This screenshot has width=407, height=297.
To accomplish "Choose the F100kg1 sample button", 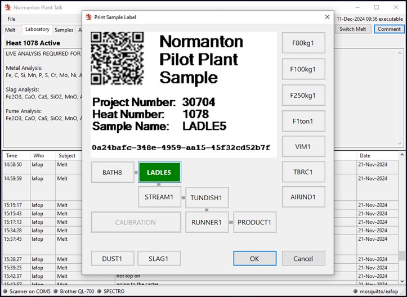I will coord(303,69).
